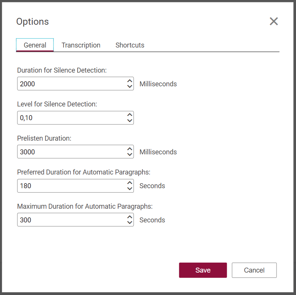Switch to the Transcription tab
The width and height of the screenshot is (296, 295).
pos(81,45)
